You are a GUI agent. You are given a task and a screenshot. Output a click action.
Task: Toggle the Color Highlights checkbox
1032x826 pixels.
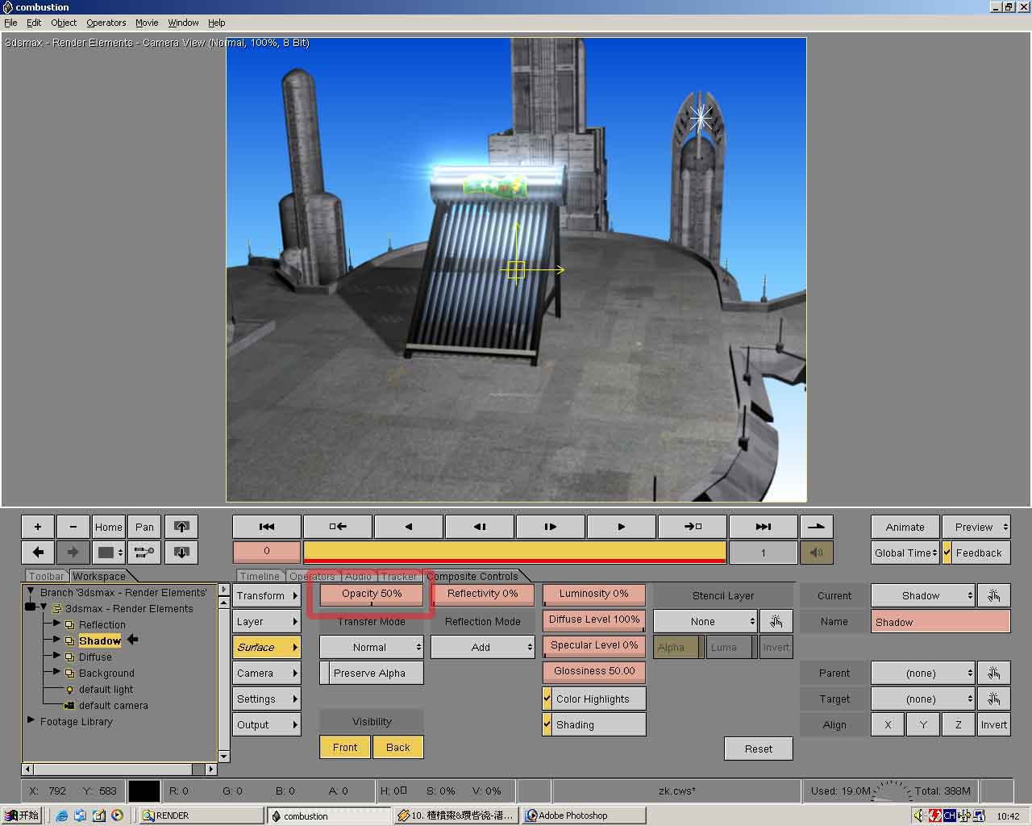coord(547,699)
